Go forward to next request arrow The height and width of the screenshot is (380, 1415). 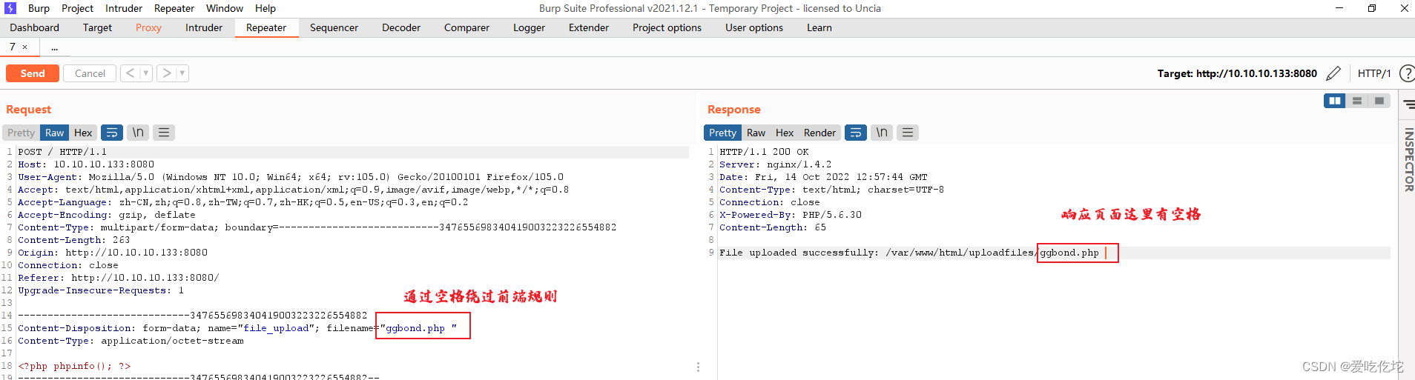(167, 73)
